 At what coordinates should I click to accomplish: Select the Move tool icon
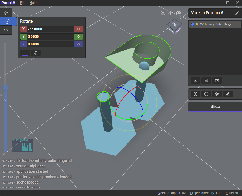[x=6, y=13]
